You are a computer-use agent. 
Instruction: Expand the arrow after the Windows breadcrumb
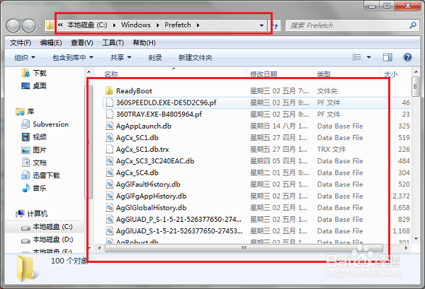coord(158,25)
